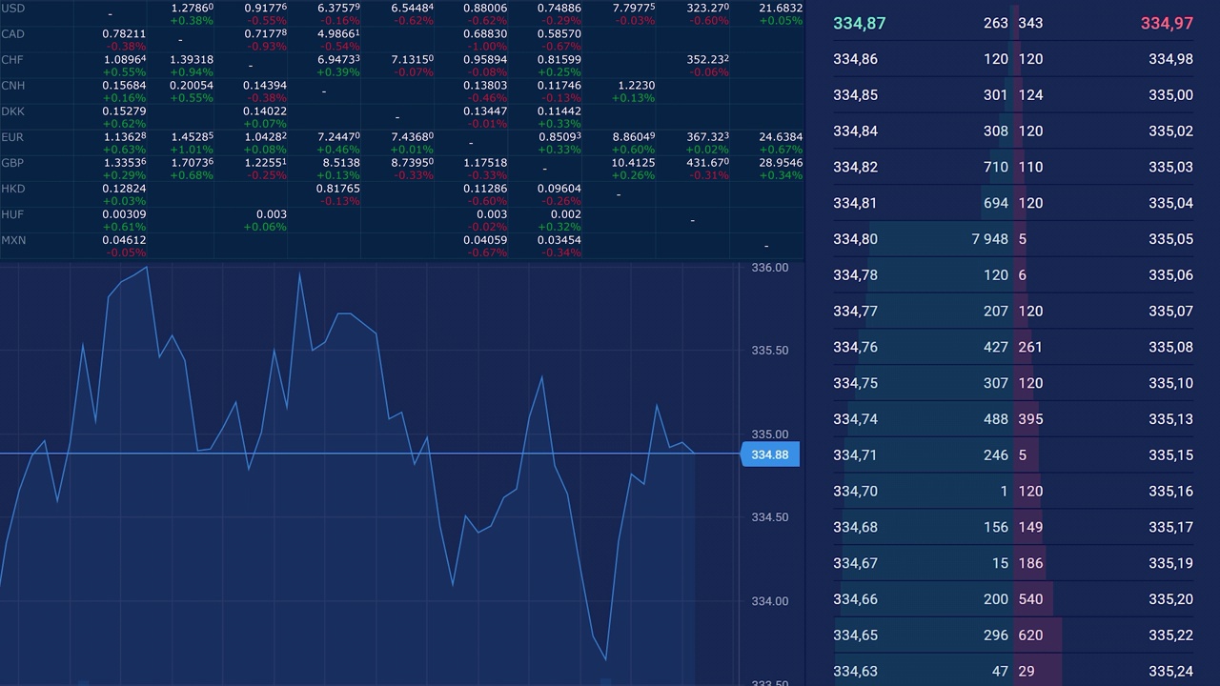Click bid price 334,86 in order book
The height and width of the screenshot is (686, 1220).
855,59
